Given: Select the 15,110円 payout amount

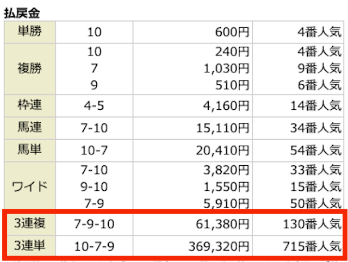Looking at the screenshot, I should (x=222, y=128).
